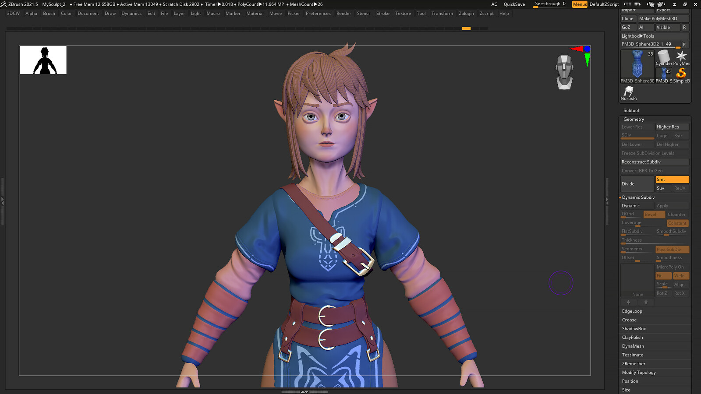Click the hide-to-tray down arrow icon
Image resolution: width=701 pixels, height=394 pixels.
click(674, 4)
